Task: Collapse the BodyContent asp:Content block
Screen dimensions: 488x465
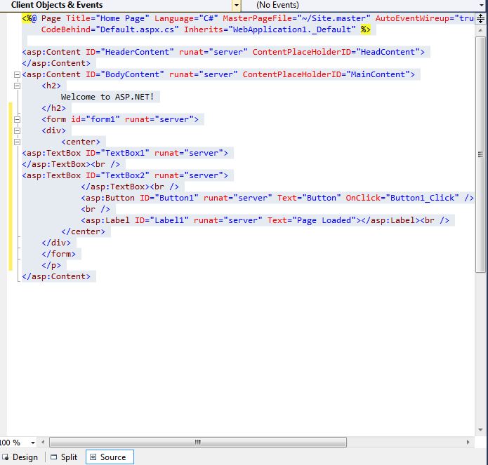Action: (x=17, y=74)
